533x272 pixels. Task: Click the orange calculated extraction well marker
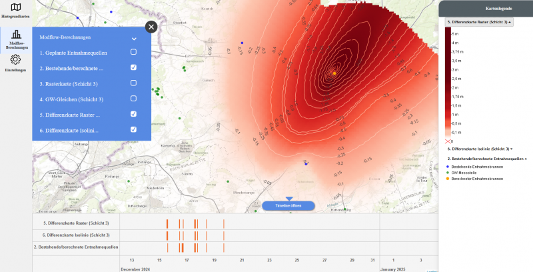[334, 72]
